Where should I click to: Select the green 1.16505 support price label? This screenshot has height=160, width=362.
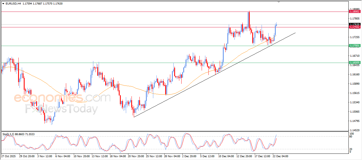pyautogui.click(x=355, y=63)
